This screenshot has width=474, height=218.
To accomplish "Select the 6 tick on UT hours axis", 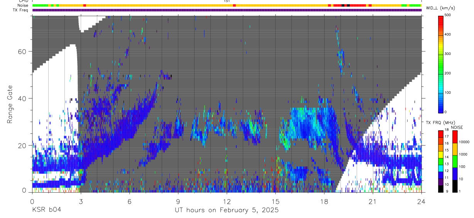I will (129, 201).
